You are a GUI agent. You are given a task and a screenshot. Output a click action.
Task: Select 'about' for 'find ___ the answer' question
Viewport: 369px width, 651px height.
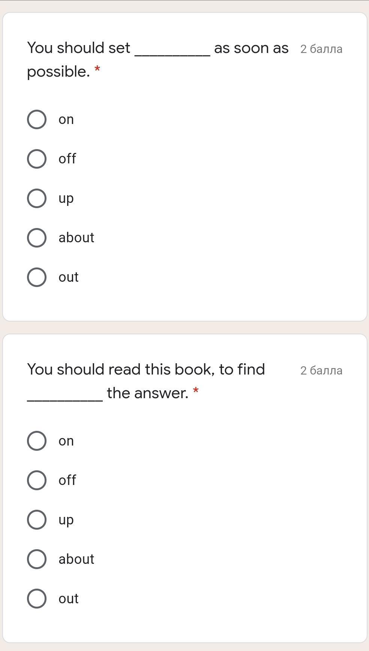point(37,559)
